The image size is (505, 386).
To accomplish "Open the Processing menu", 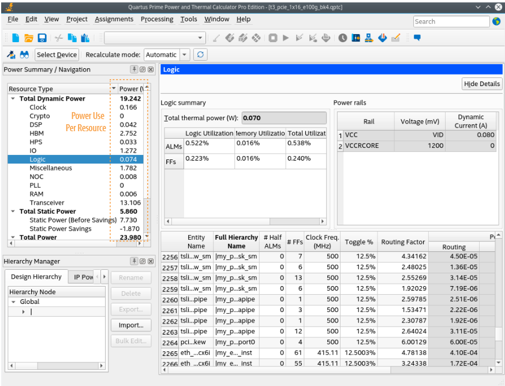I will (x=157, y=19).
